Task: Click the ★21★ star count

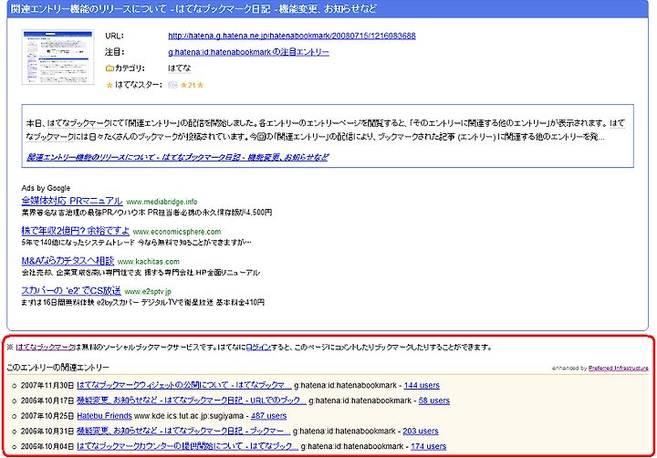Action: pos(192,85)
